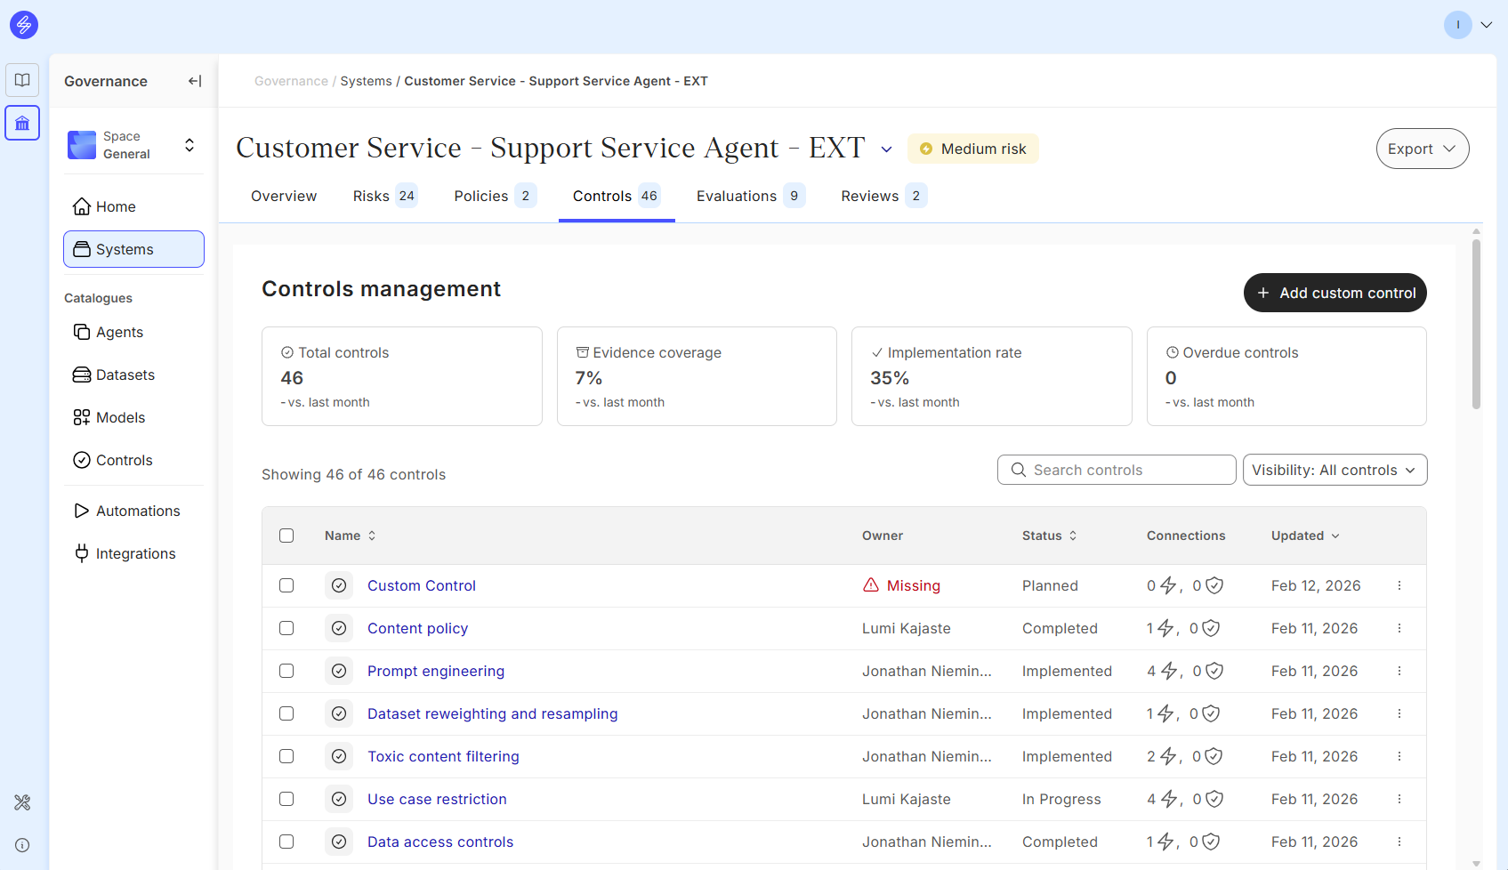Image resolution: width=1508 pixels, height=870 pixels.
Task: Click the governance building icon in left rail
Action: 22,123
